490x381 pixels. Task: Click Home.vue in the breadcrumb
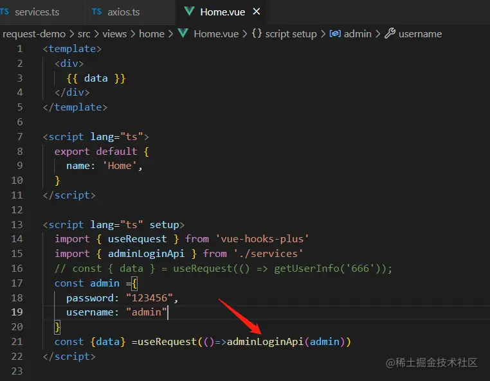pyautogui.click(x=216, y=33)
